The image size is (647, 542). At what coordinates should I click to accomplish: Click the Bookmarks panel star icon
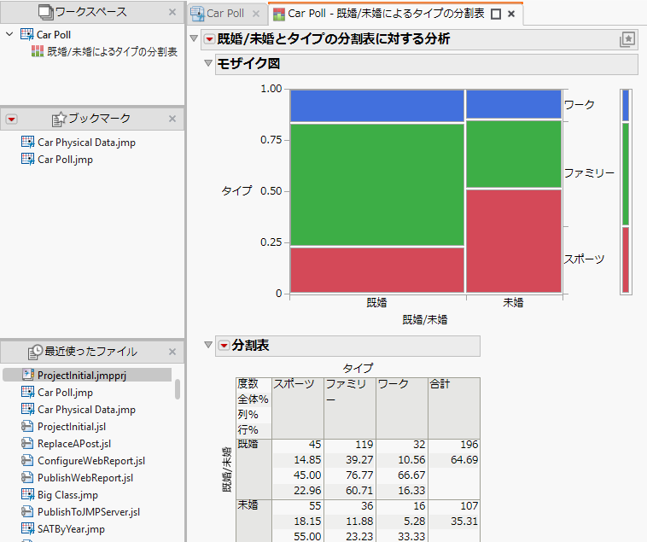coord(59,119)
